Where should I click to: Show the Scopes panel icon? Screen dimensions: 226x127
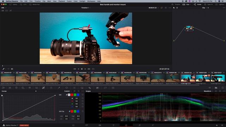coord(216,88)
